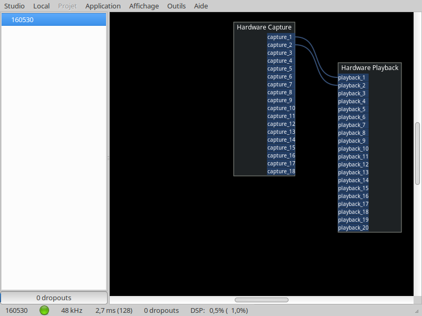Select port capture_4
Image resolution: width=422 pixels, height=316 pixels.
pos(281,61)
